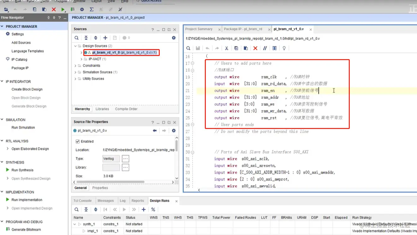
Task: Close the pl_bram_rd_v1_0.v editor tab
Action: coord(311,29)
